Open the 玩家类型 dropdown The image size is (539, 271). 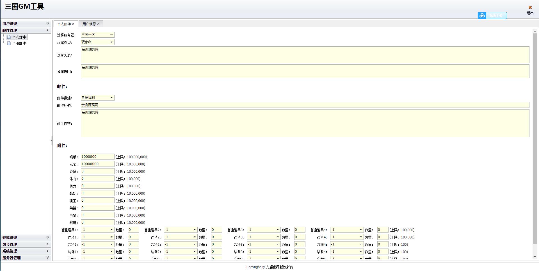coord(111,42)
